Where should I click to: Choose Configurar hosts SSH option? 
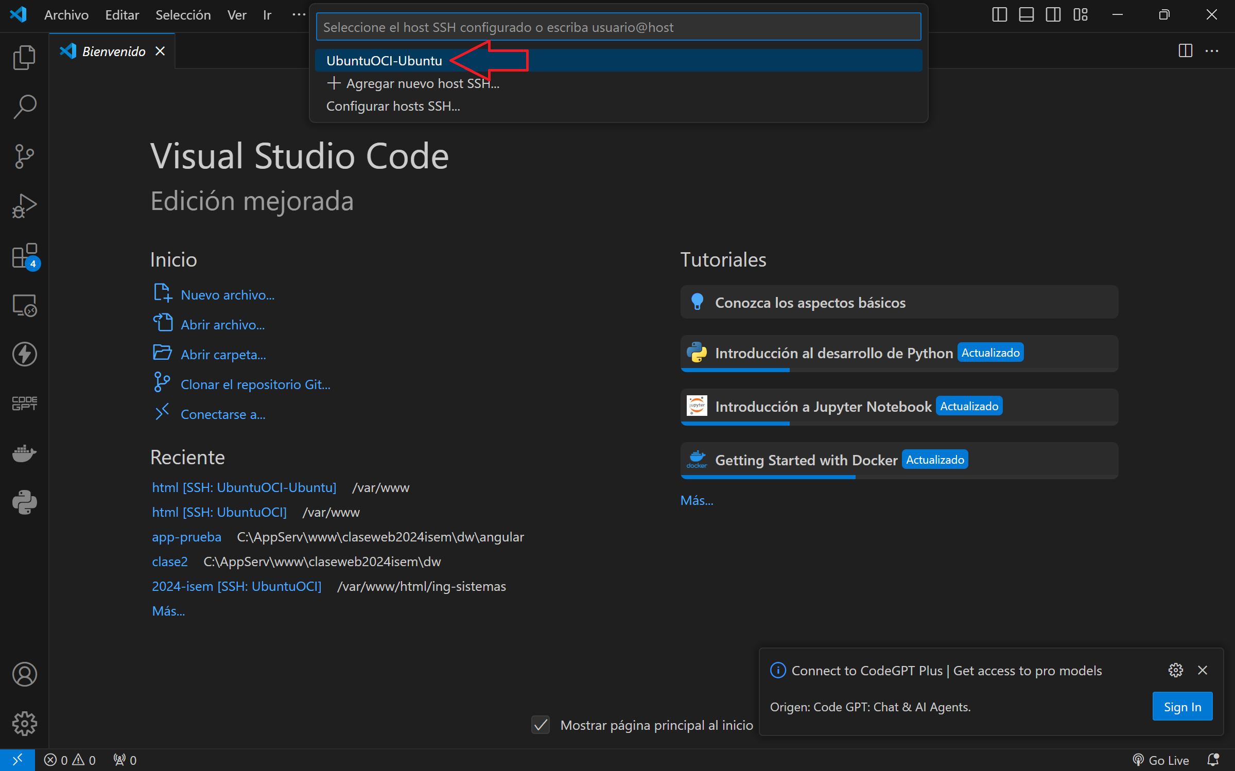[x=618, y=106]
